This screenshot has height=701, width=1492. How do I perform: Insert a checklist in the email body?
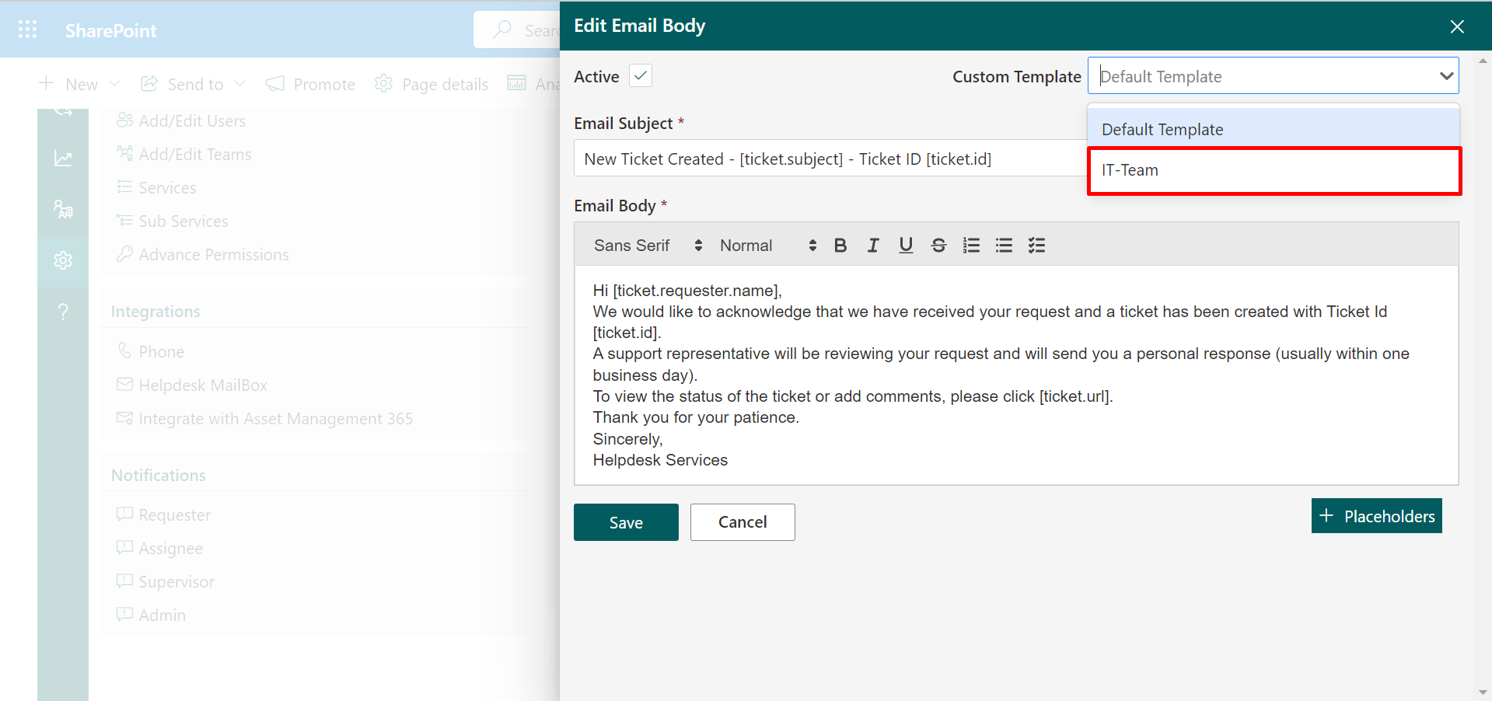1036,246
